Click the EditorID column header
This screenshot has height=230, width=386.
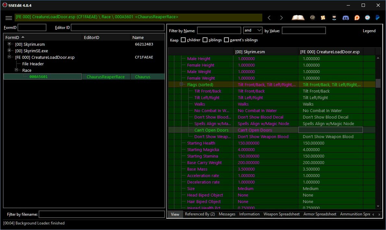click(x=106, y=37)
